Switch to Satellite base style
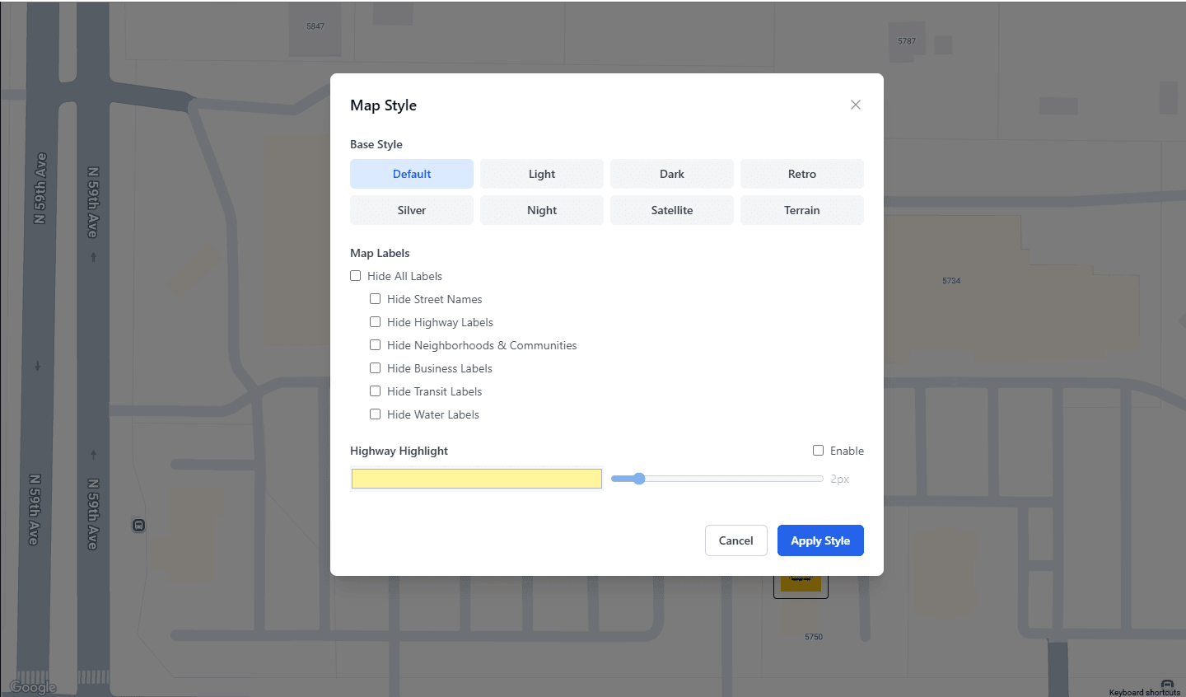This screenshot has width=1186, height=697. pyautogui.click(x=672, y=210)
